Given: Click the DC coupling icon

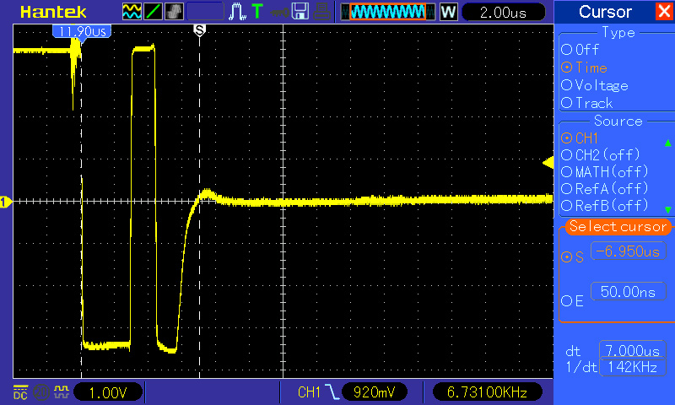Looking at the screenshot, I should (x=19, y=392).
